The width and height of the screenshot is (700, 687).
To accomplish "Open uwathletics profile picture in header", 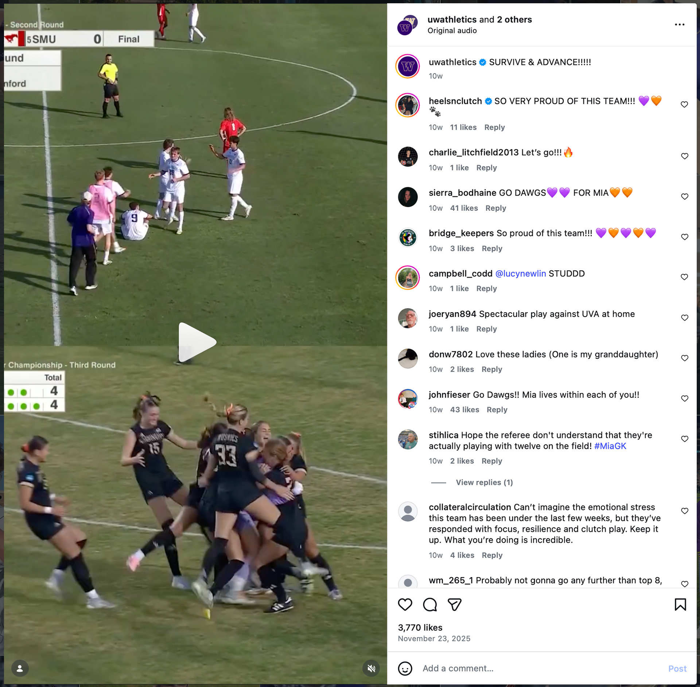I will [x=407, y=25].
